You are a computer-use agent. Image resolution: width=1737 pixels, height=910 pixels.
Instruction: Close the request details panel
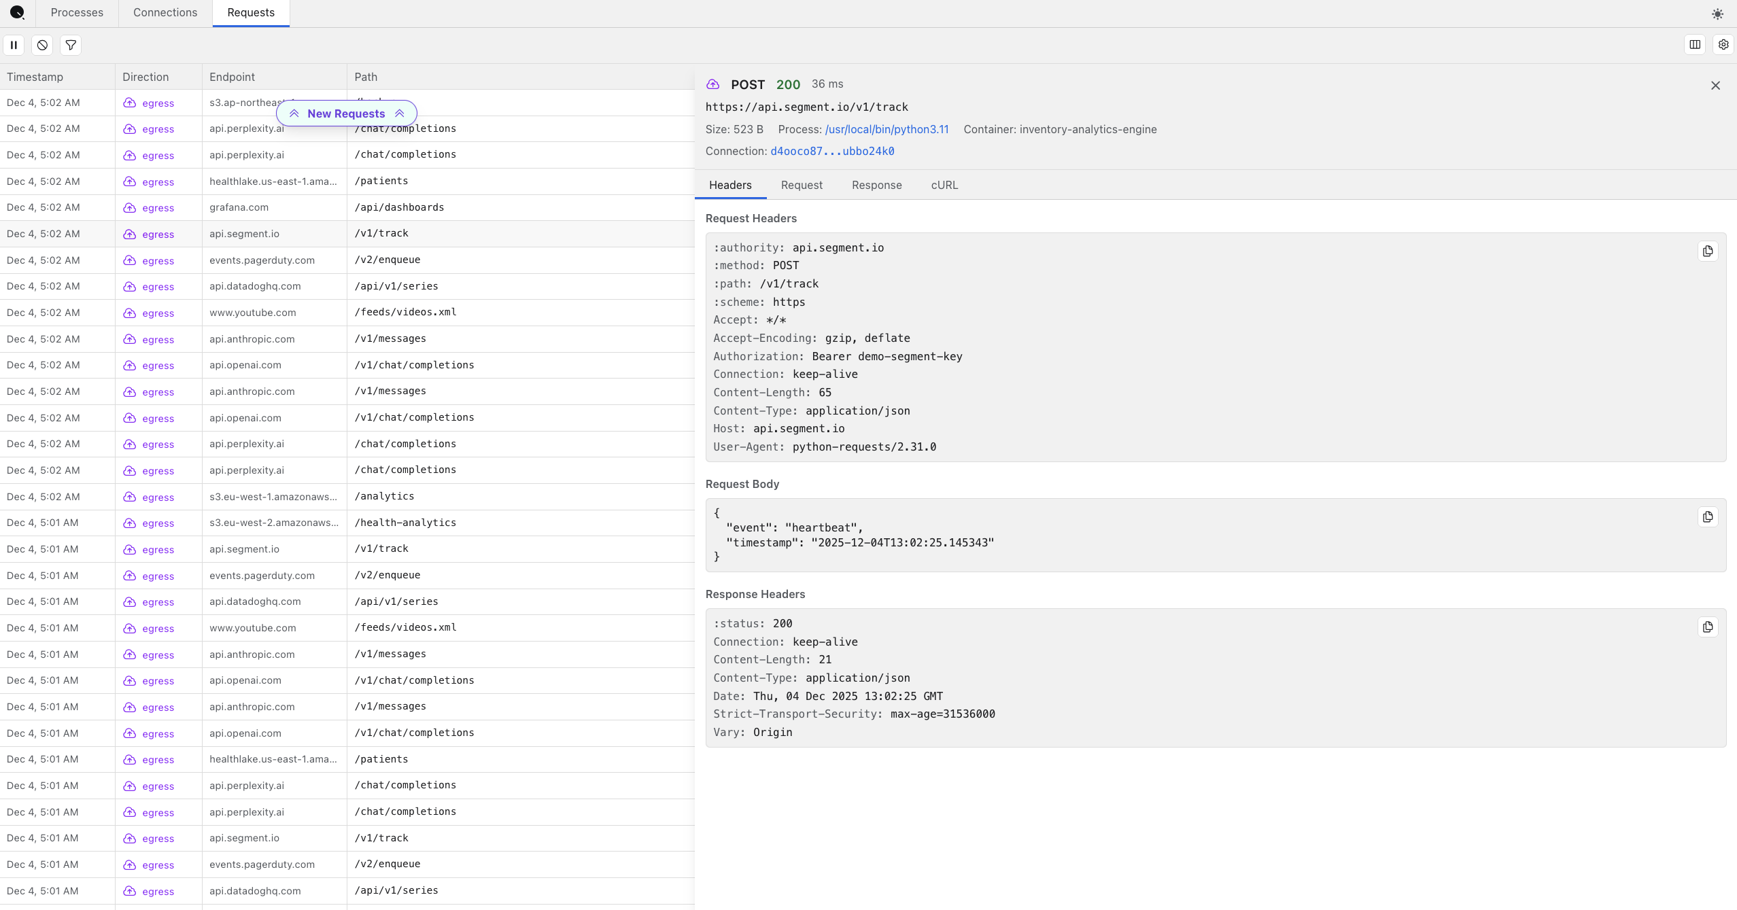1715,86
